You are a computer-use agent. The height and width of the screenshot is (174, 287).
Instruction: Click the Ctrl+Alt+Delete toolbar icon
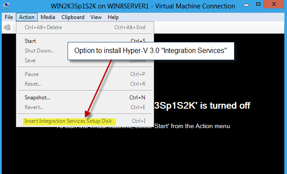click(x=7, y=27)
